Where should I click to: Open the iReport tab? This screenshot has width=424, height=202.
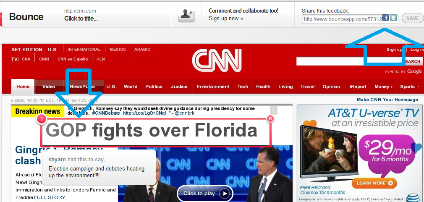[358, 87]
